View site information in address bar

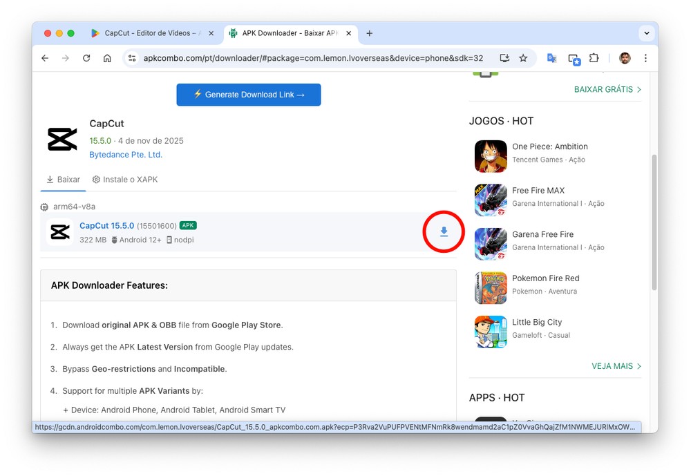click(x=133, y=58)
